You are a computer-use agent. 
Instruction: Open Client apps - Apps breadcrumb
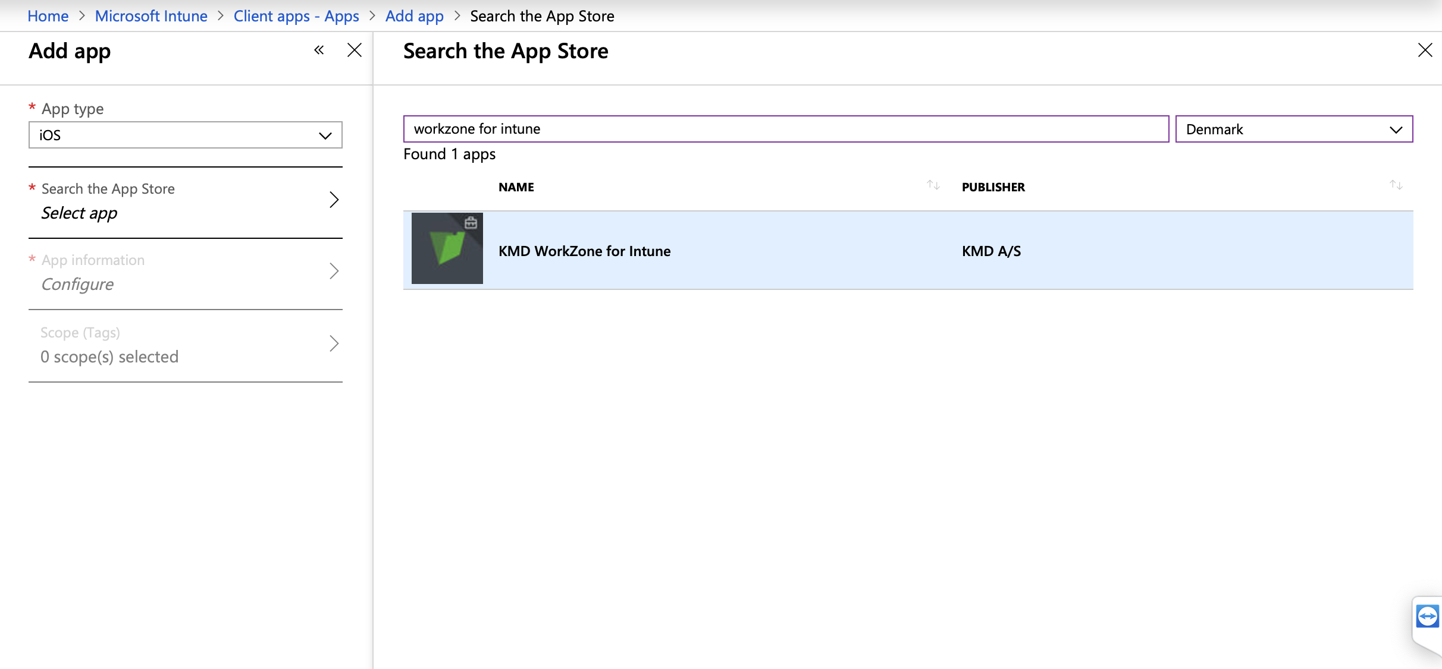296,16
